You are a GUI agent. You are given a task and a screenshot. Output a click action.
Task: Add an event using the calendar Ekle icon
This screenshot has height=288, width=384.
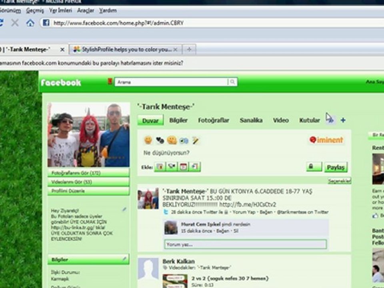click(183, 167)
